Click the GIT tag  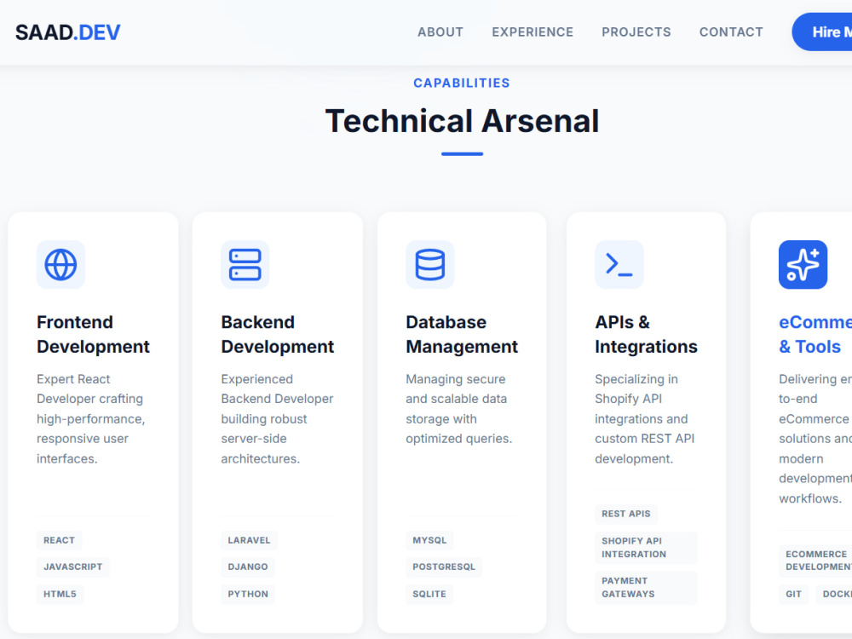point(793,594)
